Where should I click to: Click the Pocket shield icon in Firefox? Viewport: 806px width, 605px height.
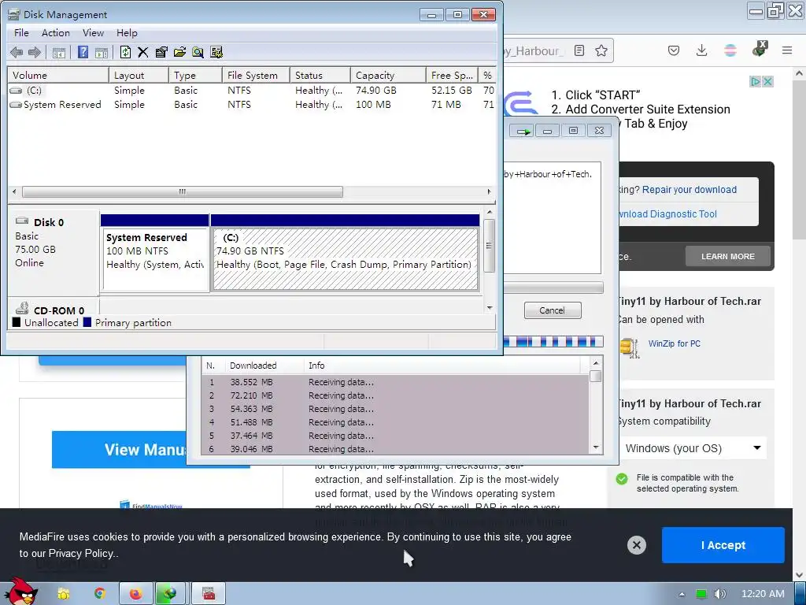(674, 50)
